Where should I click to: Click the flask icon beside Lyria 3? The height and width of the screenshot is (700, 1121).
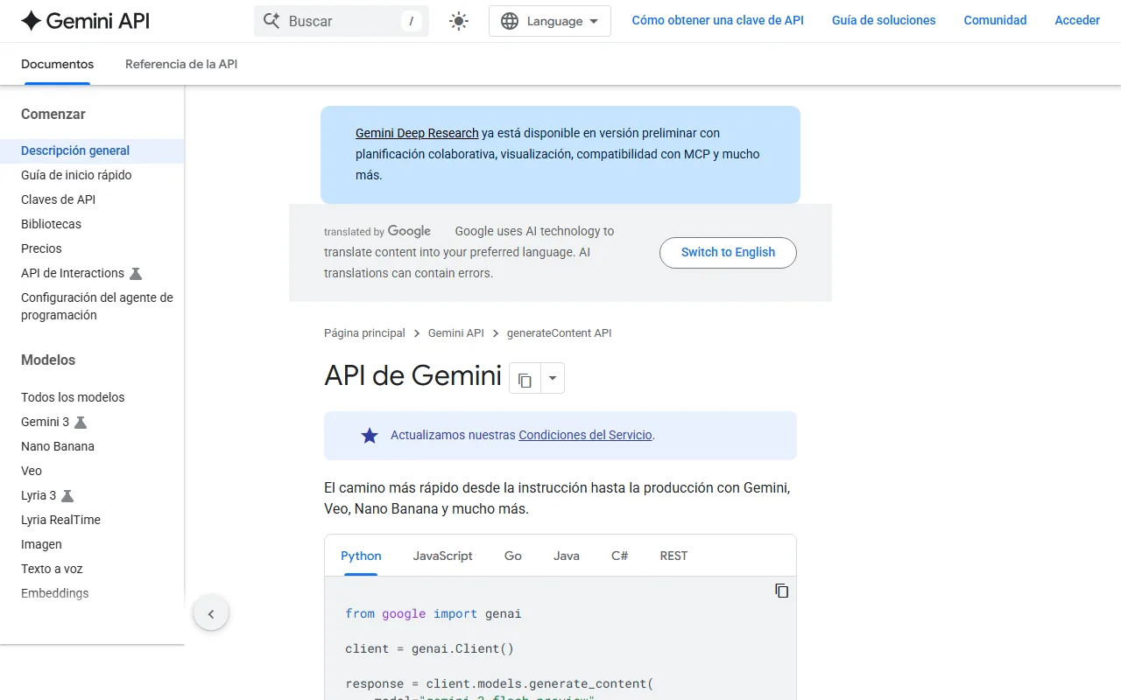pyautogui.click(x=67, y=495)
